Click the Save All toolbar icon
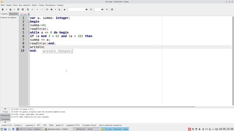 (23, 9)
